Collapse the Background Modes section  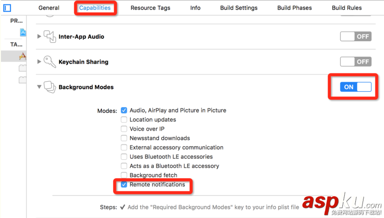pyautogui.click(x=39, y=87)
